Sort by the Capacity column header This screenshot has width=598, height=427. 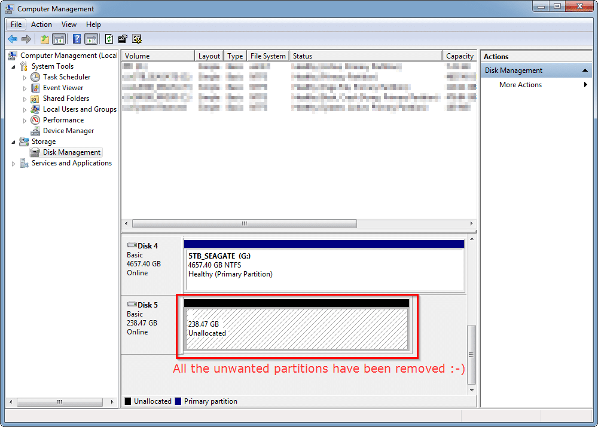[459, 56]
